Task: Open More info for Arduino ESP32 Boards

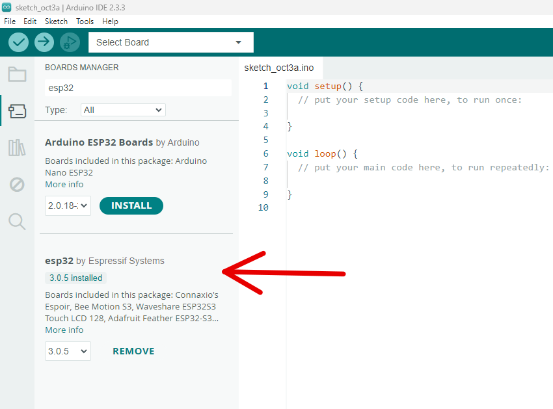Action: (x=64, y=185)
